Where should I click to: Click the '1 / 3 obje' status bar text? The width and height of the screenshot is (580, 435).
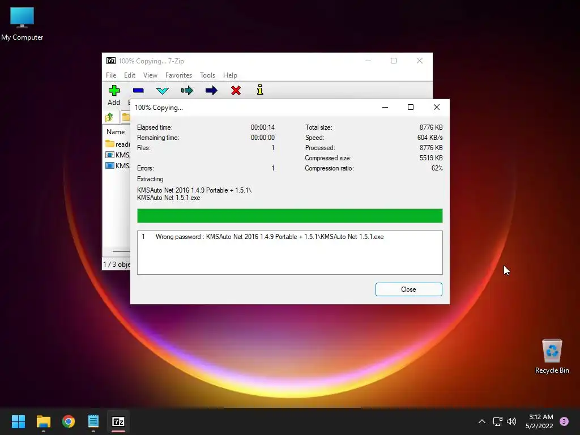[117, 265]
